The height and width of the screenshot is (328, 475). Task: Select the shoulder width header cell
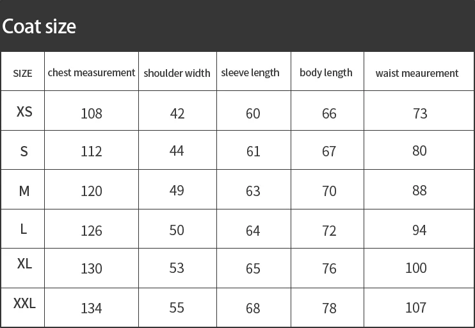pos(177,73)
